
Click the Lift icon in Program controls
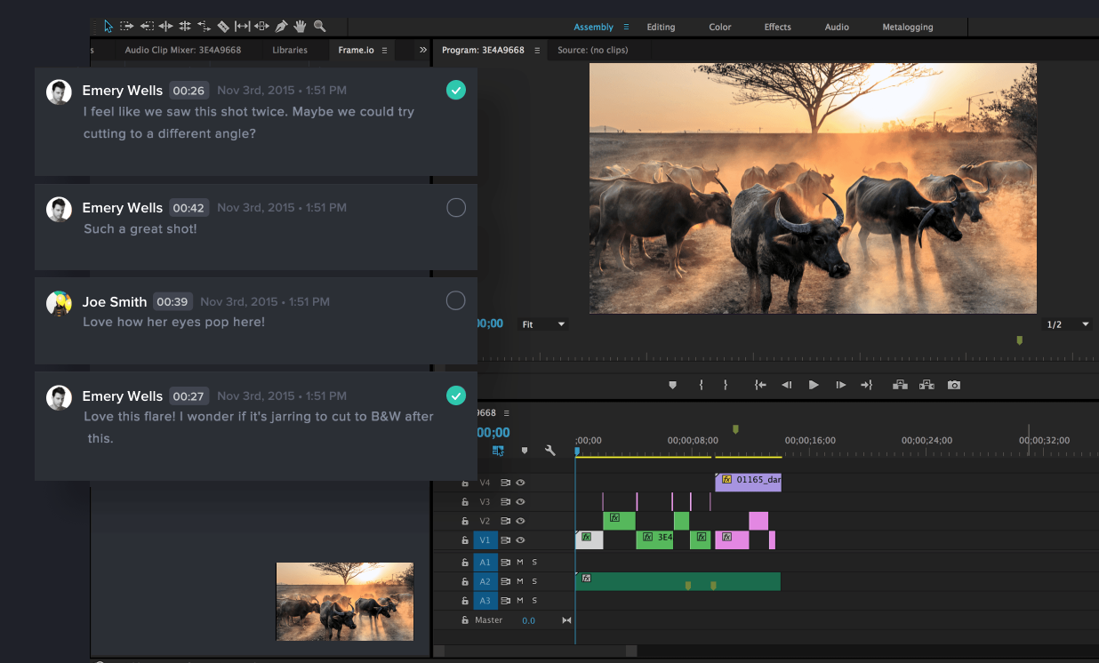tap(900, 385)
